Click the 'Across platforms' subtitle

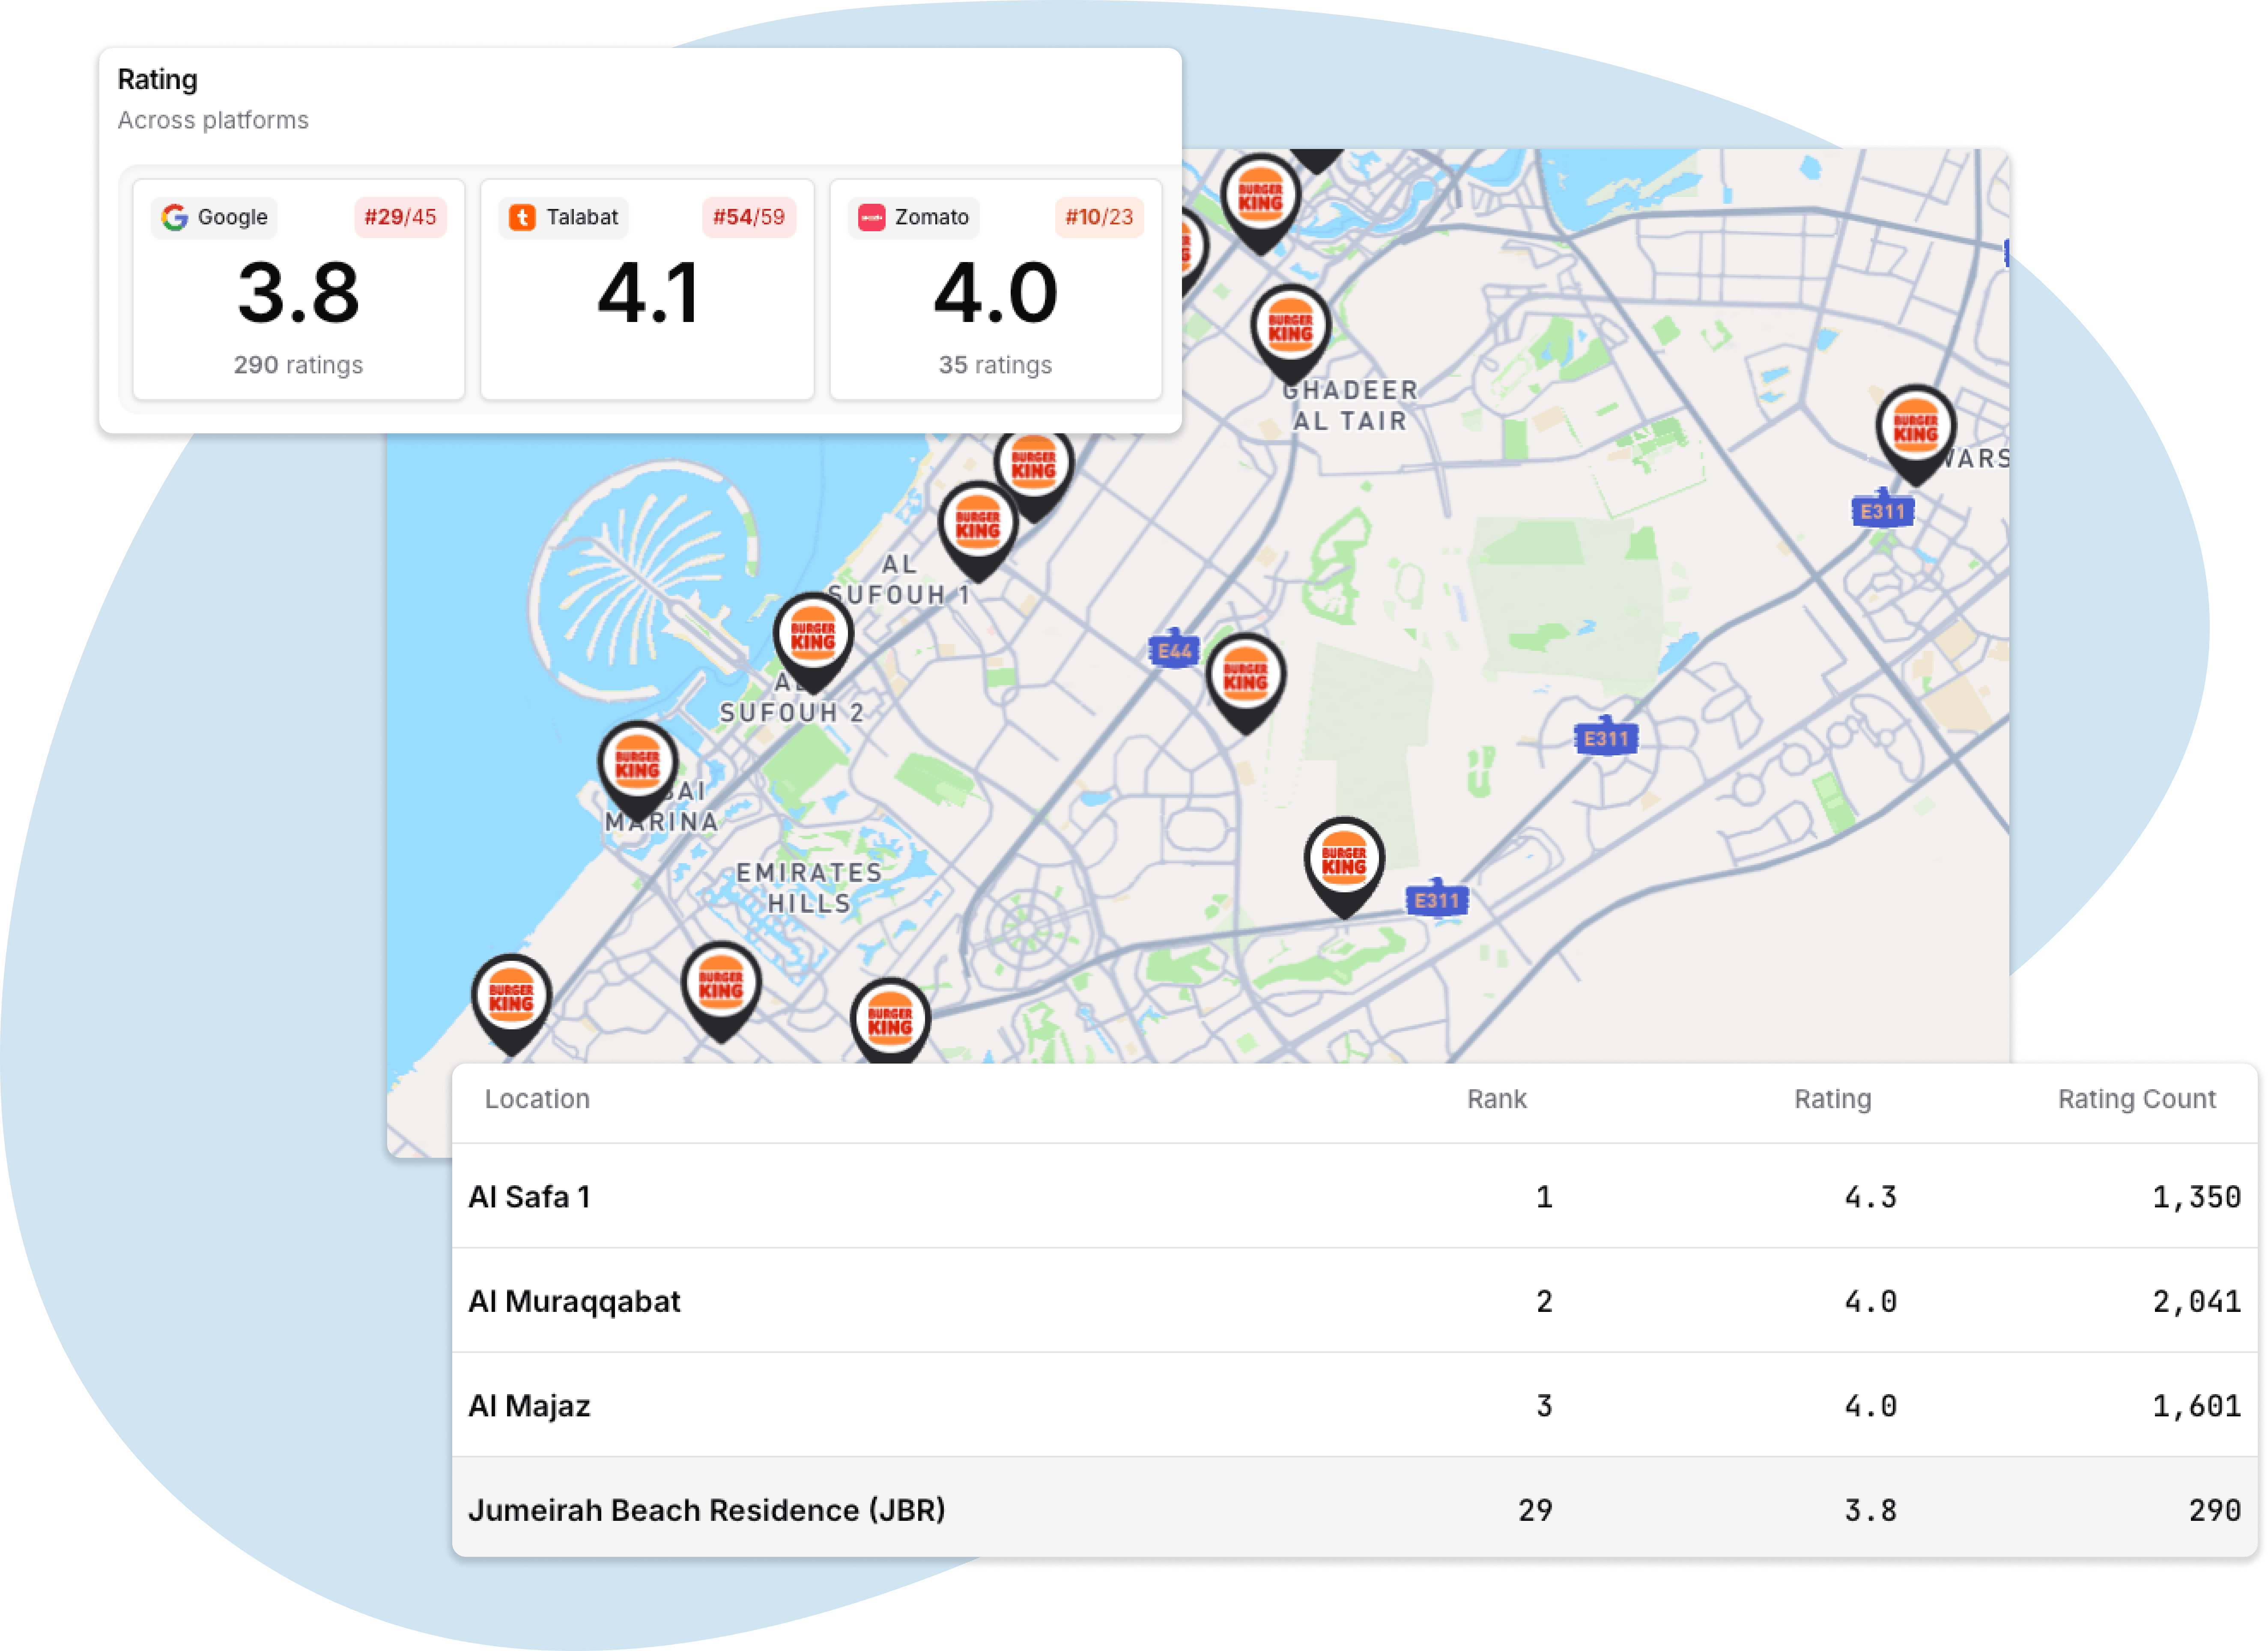[x=213, y=120]
